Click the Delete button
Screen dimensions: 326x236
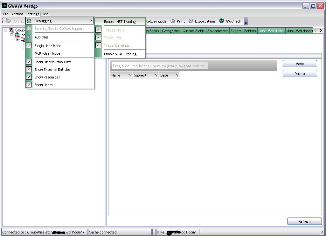[x=300, y=73]
